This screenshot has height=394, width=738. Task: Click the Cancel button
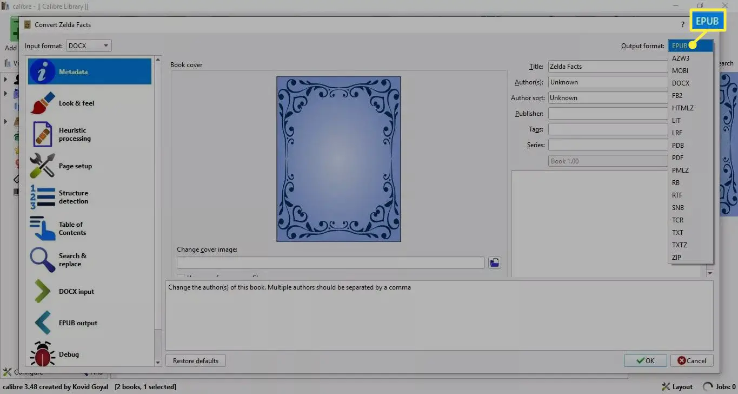692,360
